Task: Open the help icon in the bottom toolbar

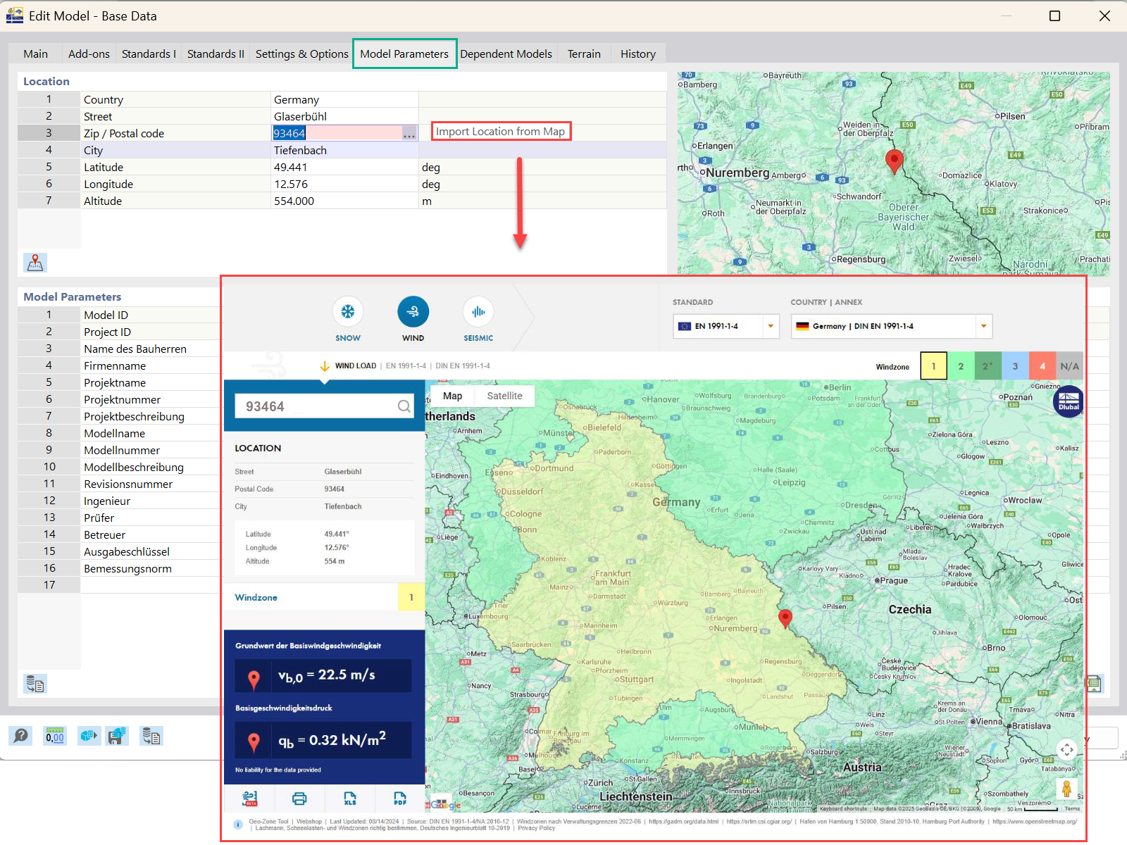Action: (20, 736)
